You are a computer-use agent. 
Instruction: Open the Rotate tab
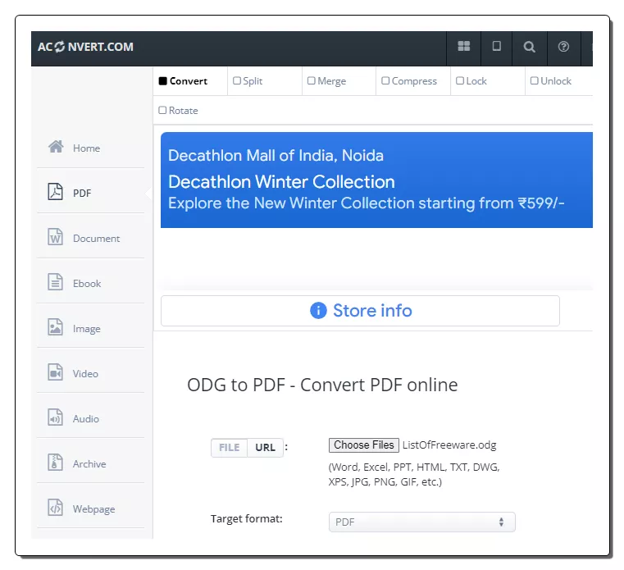click(x=178, y=111)
